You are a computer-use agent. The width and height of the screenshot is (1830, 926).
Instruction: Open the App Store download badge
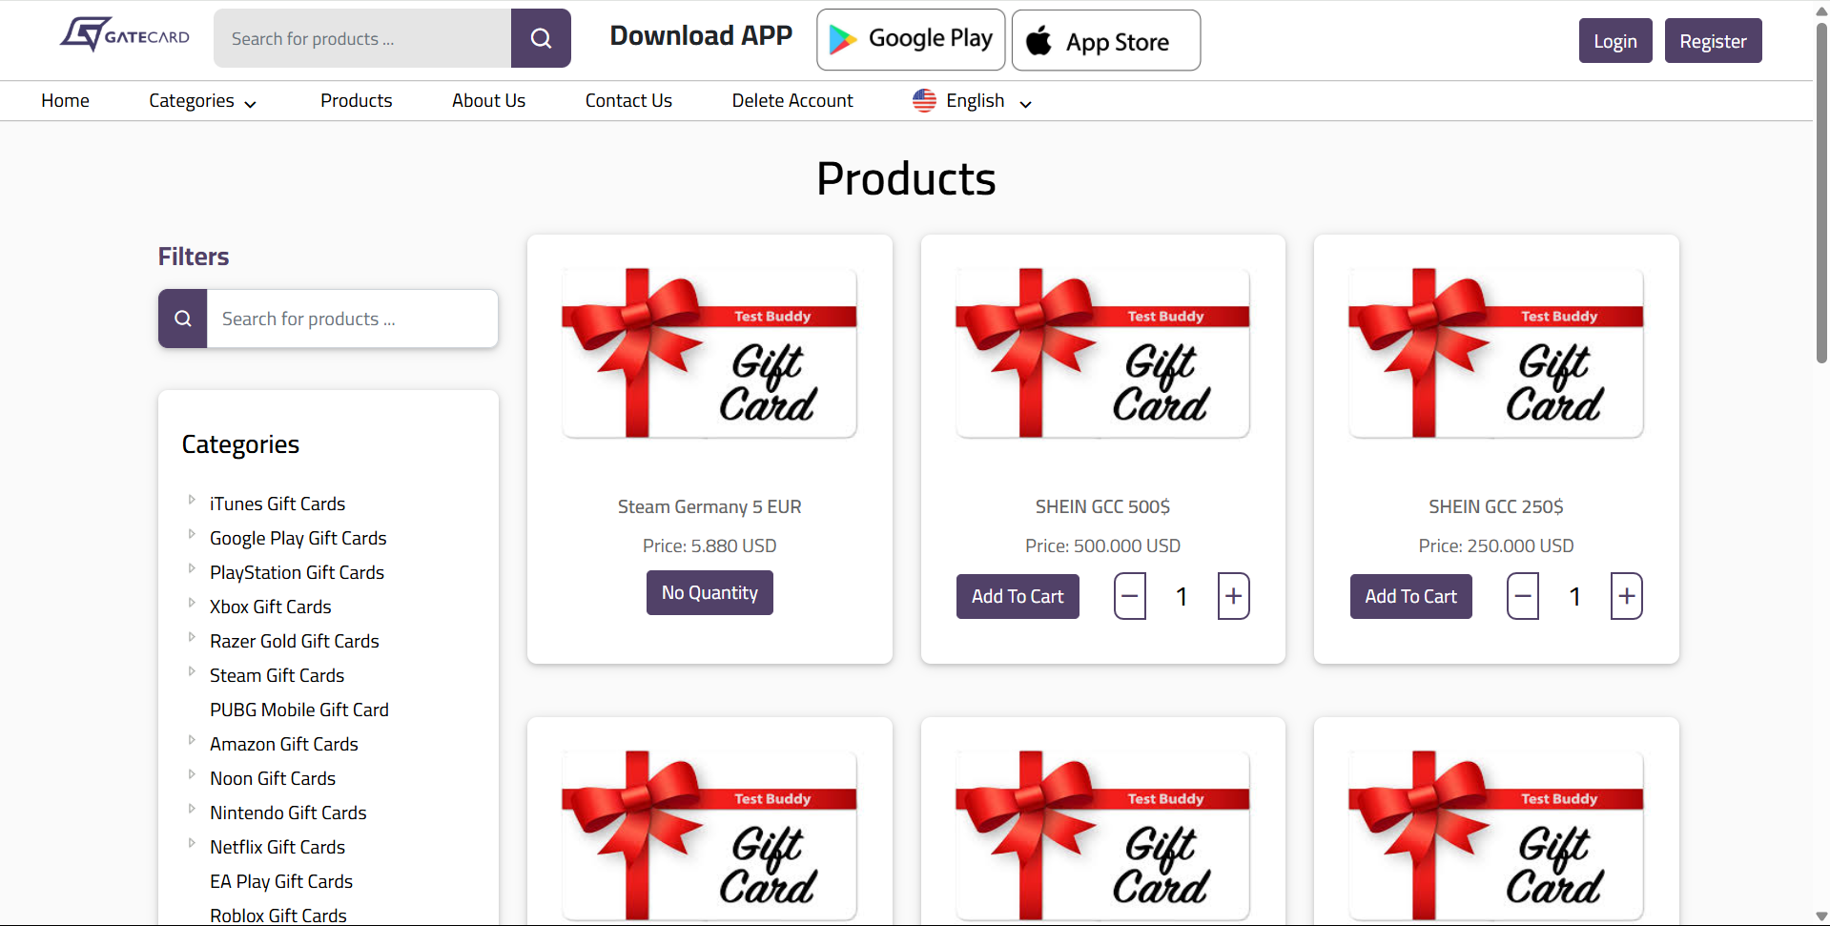click(1106, 41)
